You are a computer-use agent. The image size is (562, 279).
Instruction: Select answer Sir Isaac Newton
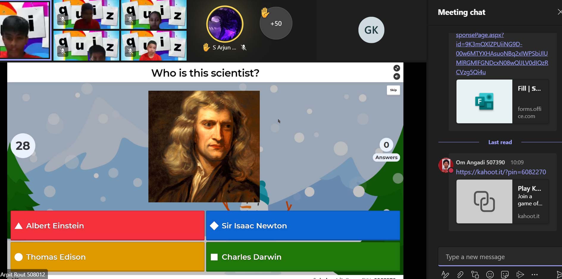(x=303, y=225)
